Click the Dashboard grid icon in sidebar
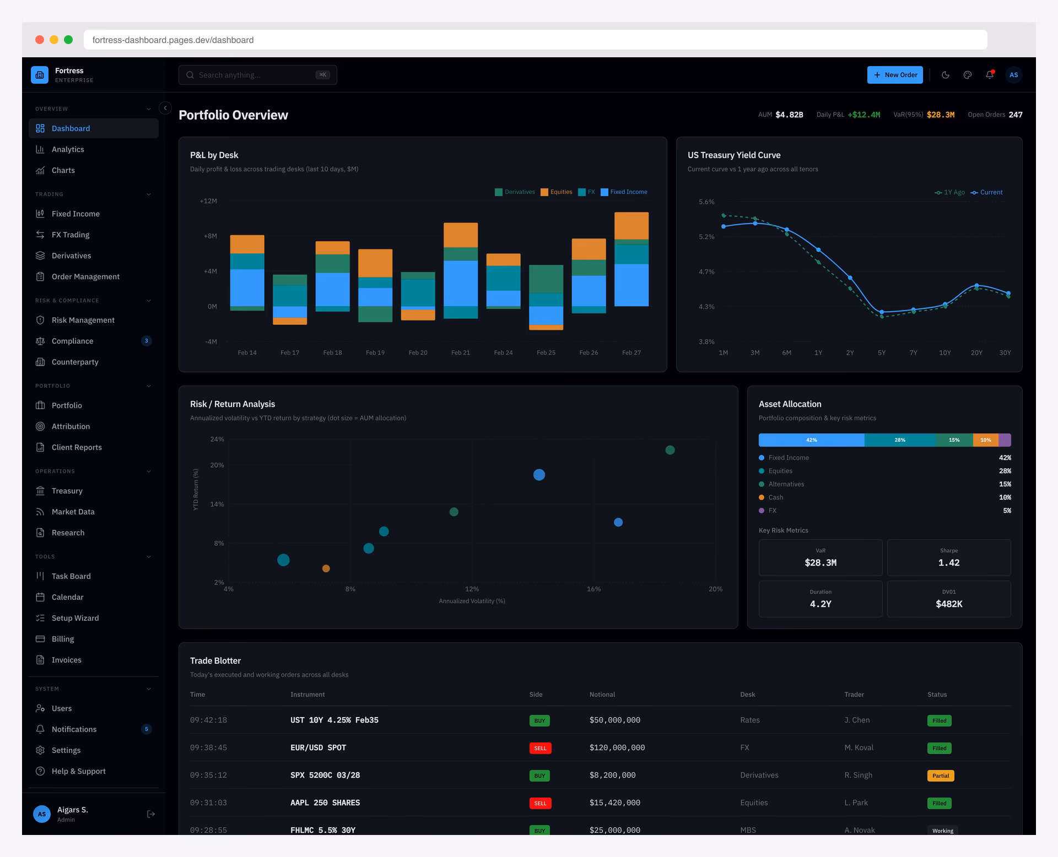 (x=40, y=128)
